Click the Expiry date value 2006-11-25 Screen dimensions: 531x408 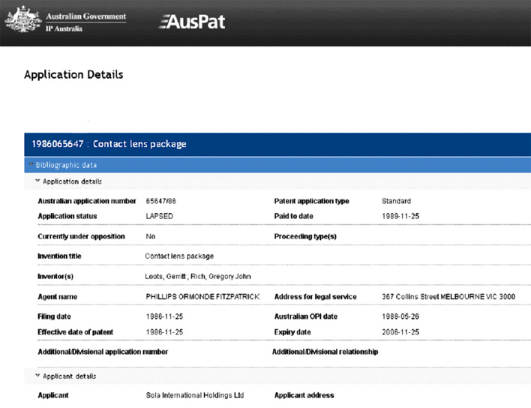pyautogui.click(x=400, y=332)
